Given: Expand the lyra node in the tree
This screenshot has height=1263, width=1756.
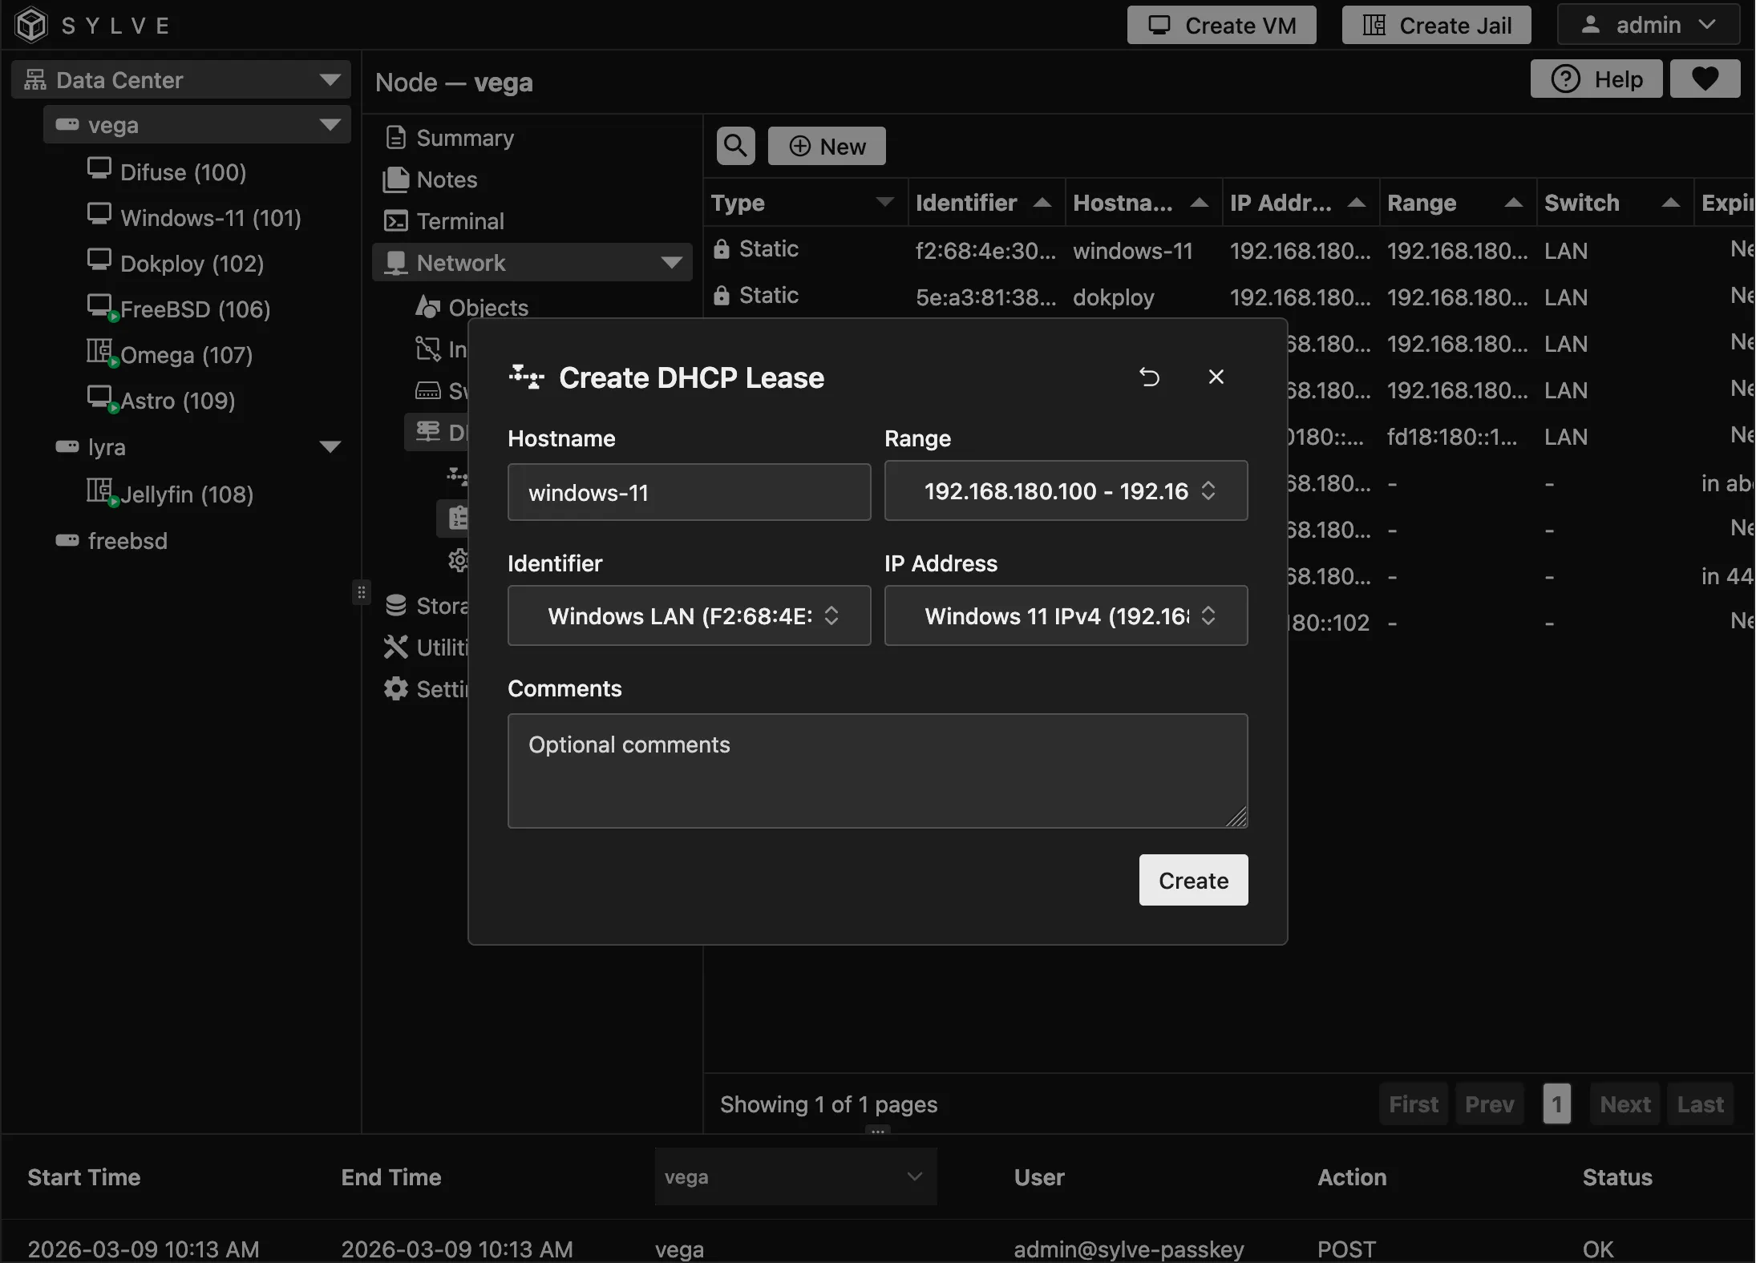Looking at the screenshot, I should pos(331,446).
